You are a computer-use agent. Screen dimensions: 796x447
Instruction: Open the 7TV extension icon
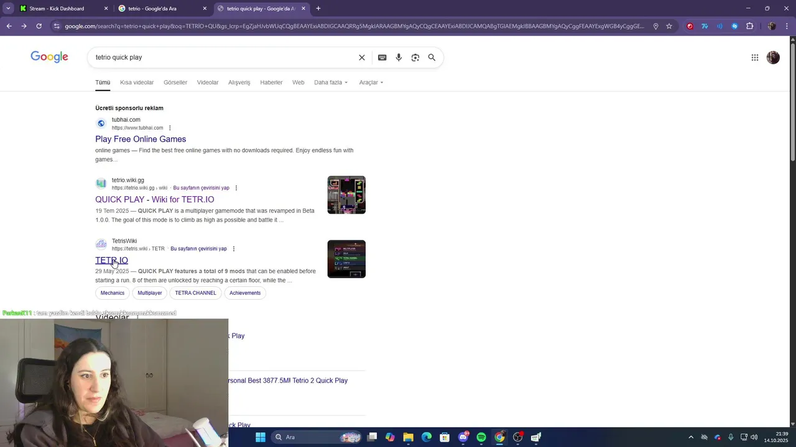705,26
